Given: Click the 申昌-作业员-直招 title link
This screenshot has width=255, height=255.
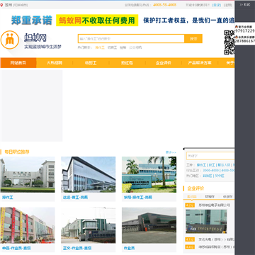Looking at the screenshot, I should coord(16,248).
